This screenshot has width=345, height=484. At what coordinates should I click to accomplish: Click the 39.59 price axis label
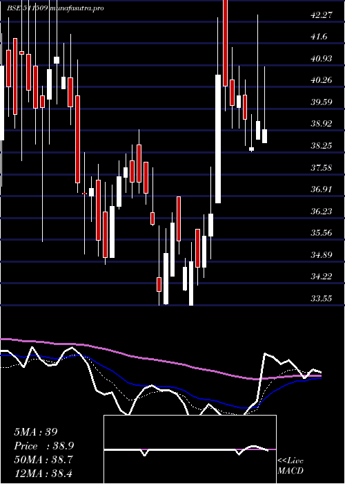(x=322, y=102)
